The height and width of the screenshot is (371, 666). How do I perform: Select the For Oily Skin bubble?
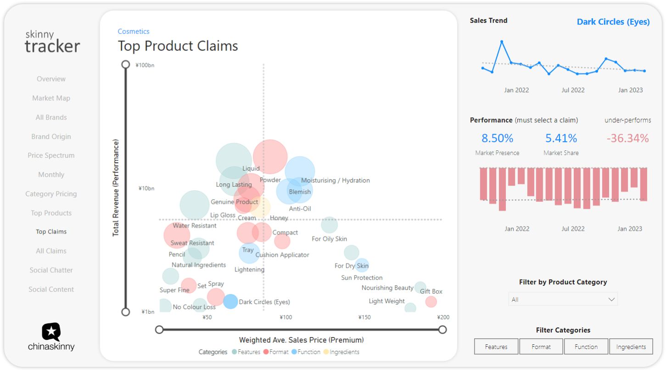click(x=329, y=225)
